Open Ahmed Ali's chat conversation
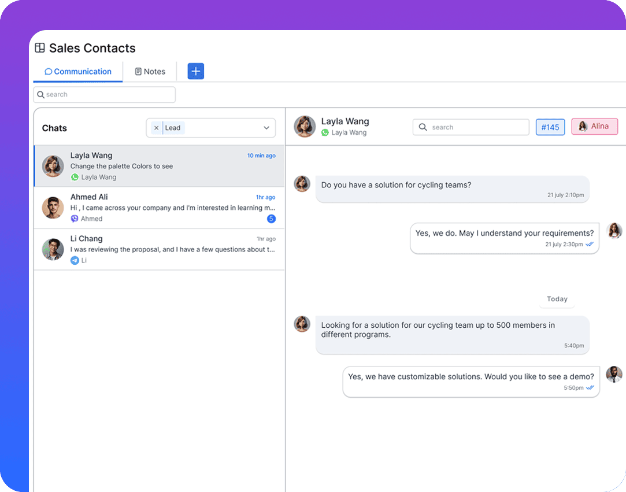Viewport: 626px width, 492px height. click(160, 208)
